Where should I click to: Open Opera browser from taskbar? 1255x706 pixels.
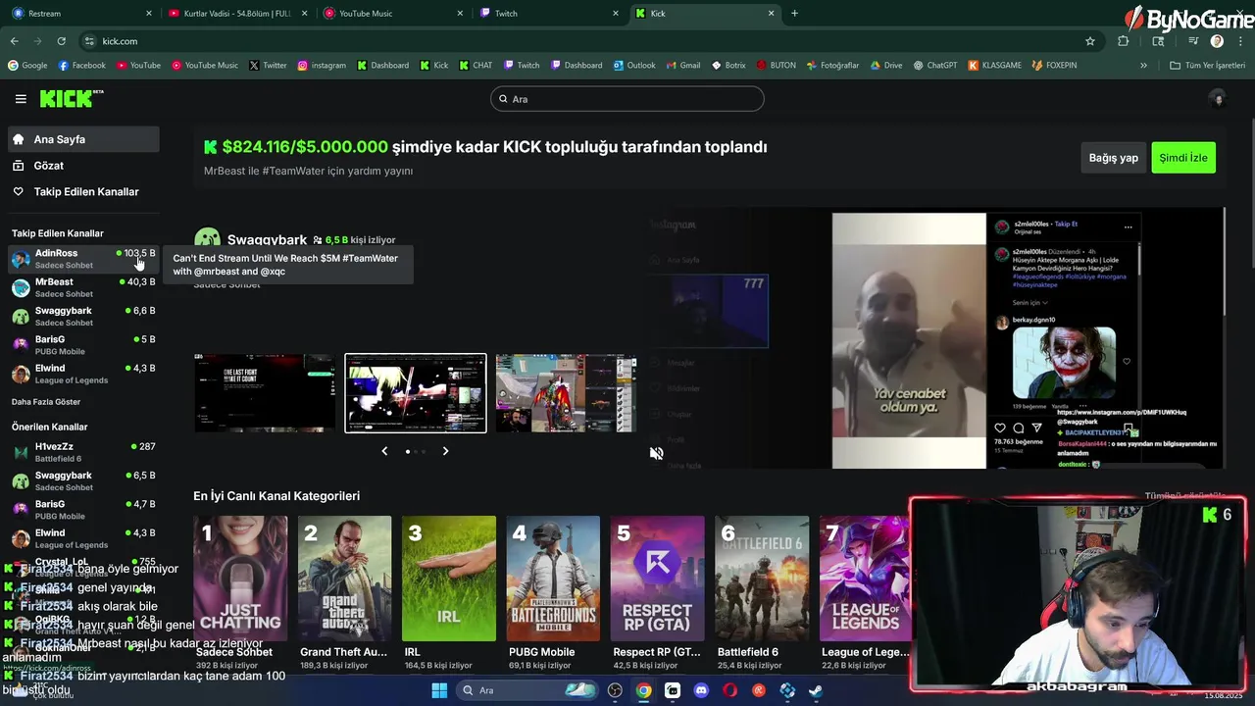coord(729,690)
